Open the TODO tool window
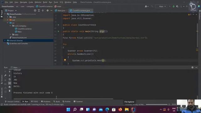The image size is (201, 113). coord(34,101)
